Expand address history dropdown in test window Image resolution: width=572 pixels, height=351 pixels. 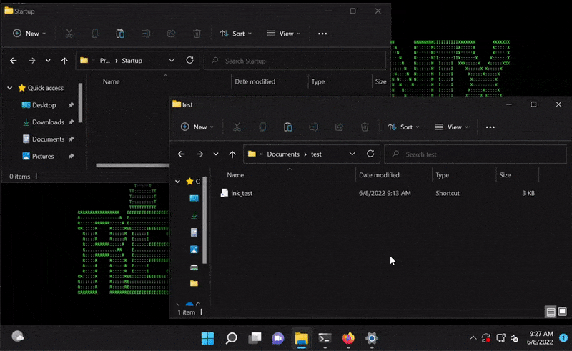(x=352, y=154)
